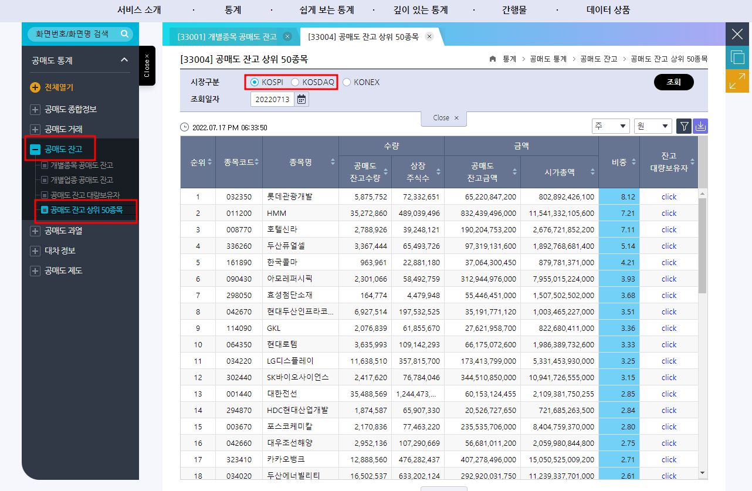The height and width of the screenshot is (491, 752).
Task: Click the click link for HMM row
Action: click(668, 213)
